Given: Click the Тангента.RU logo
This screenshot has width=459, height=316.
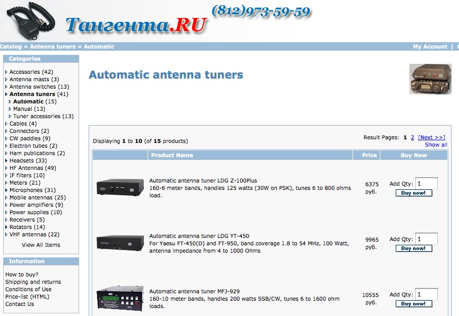Looking at the screenshot, I should 137,25.
